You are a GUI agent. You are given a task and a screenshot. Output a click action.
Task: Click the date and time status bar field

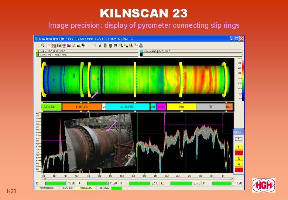point(47,188)
